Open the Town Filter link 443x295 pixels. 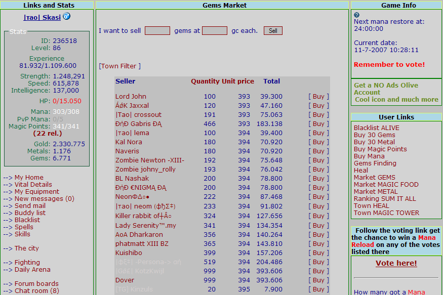click(120, 66)
